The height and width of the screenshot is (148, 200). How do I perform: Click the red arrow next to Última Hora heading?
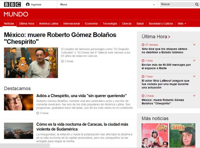[x=169, y=37]
